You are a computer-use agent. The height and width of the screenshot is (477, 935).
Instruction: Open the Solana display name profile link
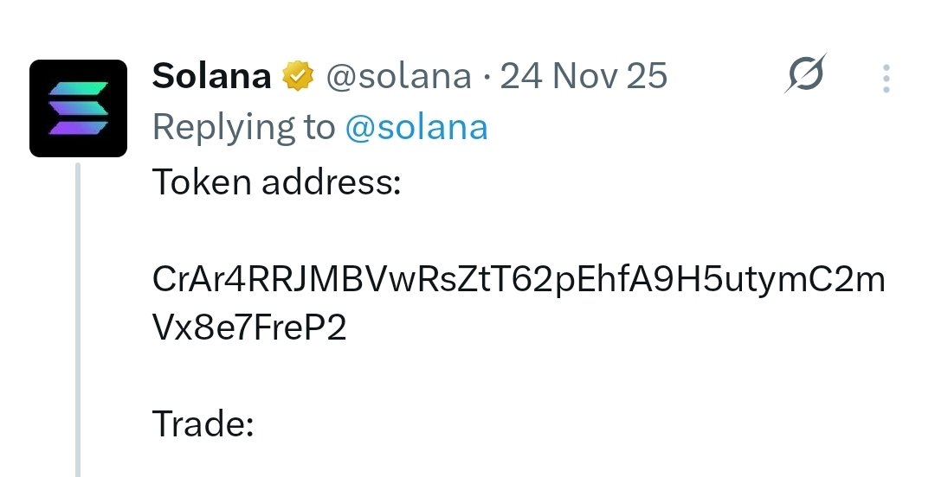point(211,77)
